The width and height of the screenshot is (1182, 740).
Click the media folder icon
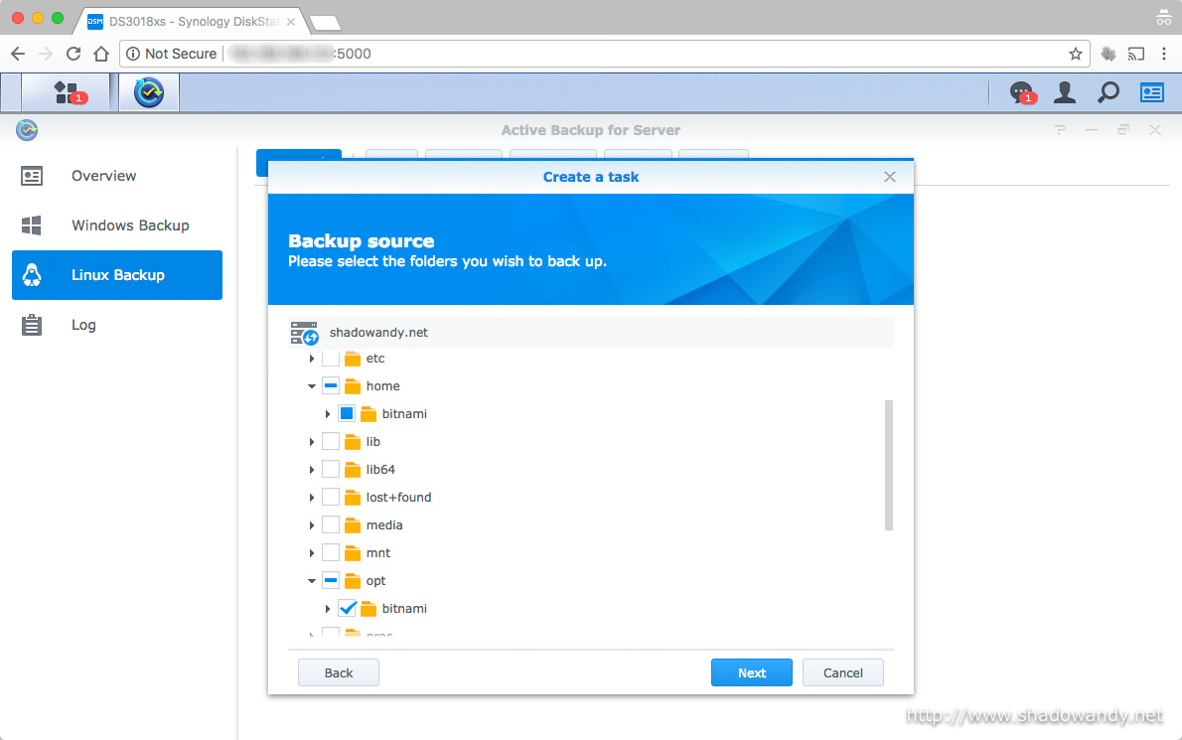tap(352, 526)
